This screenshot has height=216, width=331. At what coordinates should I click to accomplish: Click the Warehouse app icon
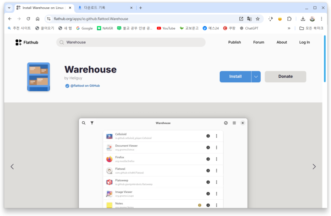click(39, 77)
